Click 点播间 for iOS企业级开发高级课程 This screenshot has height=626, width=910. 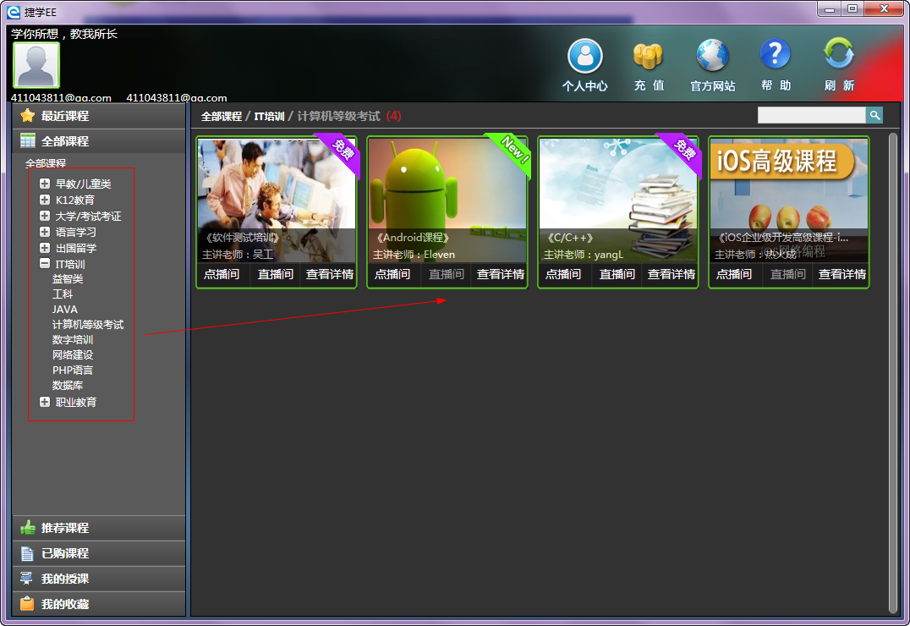point(733,274)
